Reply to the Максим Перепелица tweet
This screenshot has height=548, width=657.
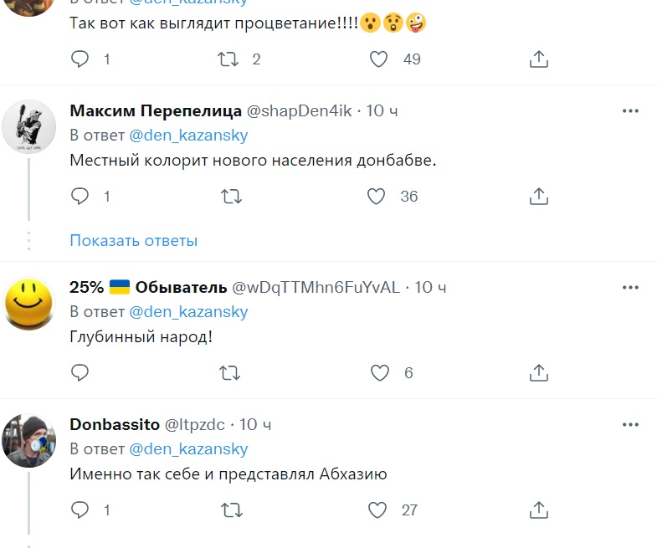point(80,197)
